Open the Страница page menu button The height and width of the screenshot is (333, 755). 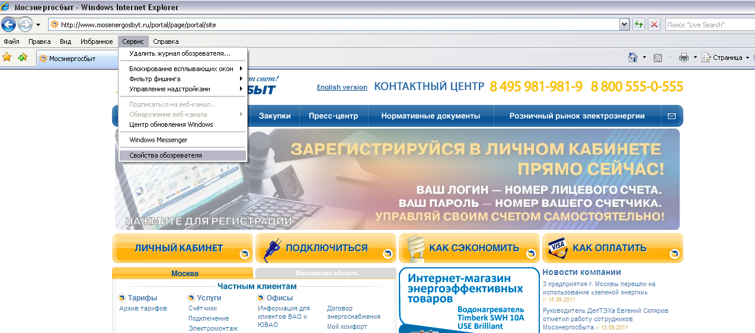(x=725, y=57)
